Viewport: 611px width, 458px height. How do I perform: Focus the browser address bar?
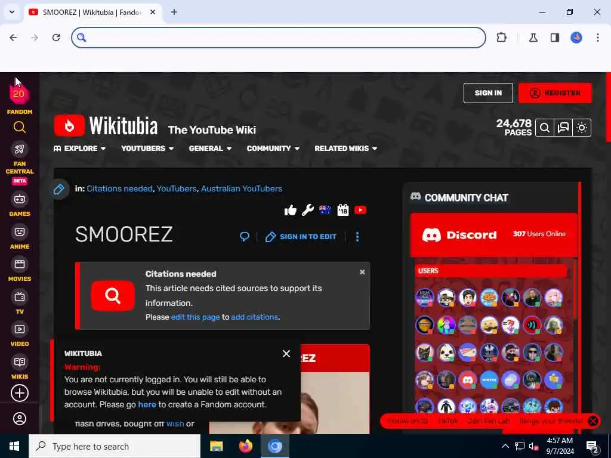click(279, 38)
